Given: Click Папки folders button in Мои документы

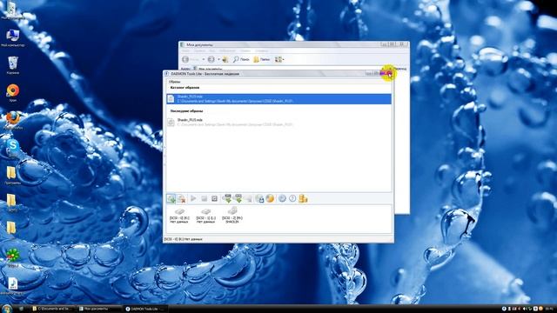Looking at the screenshot, I should (x=262, y=60).
